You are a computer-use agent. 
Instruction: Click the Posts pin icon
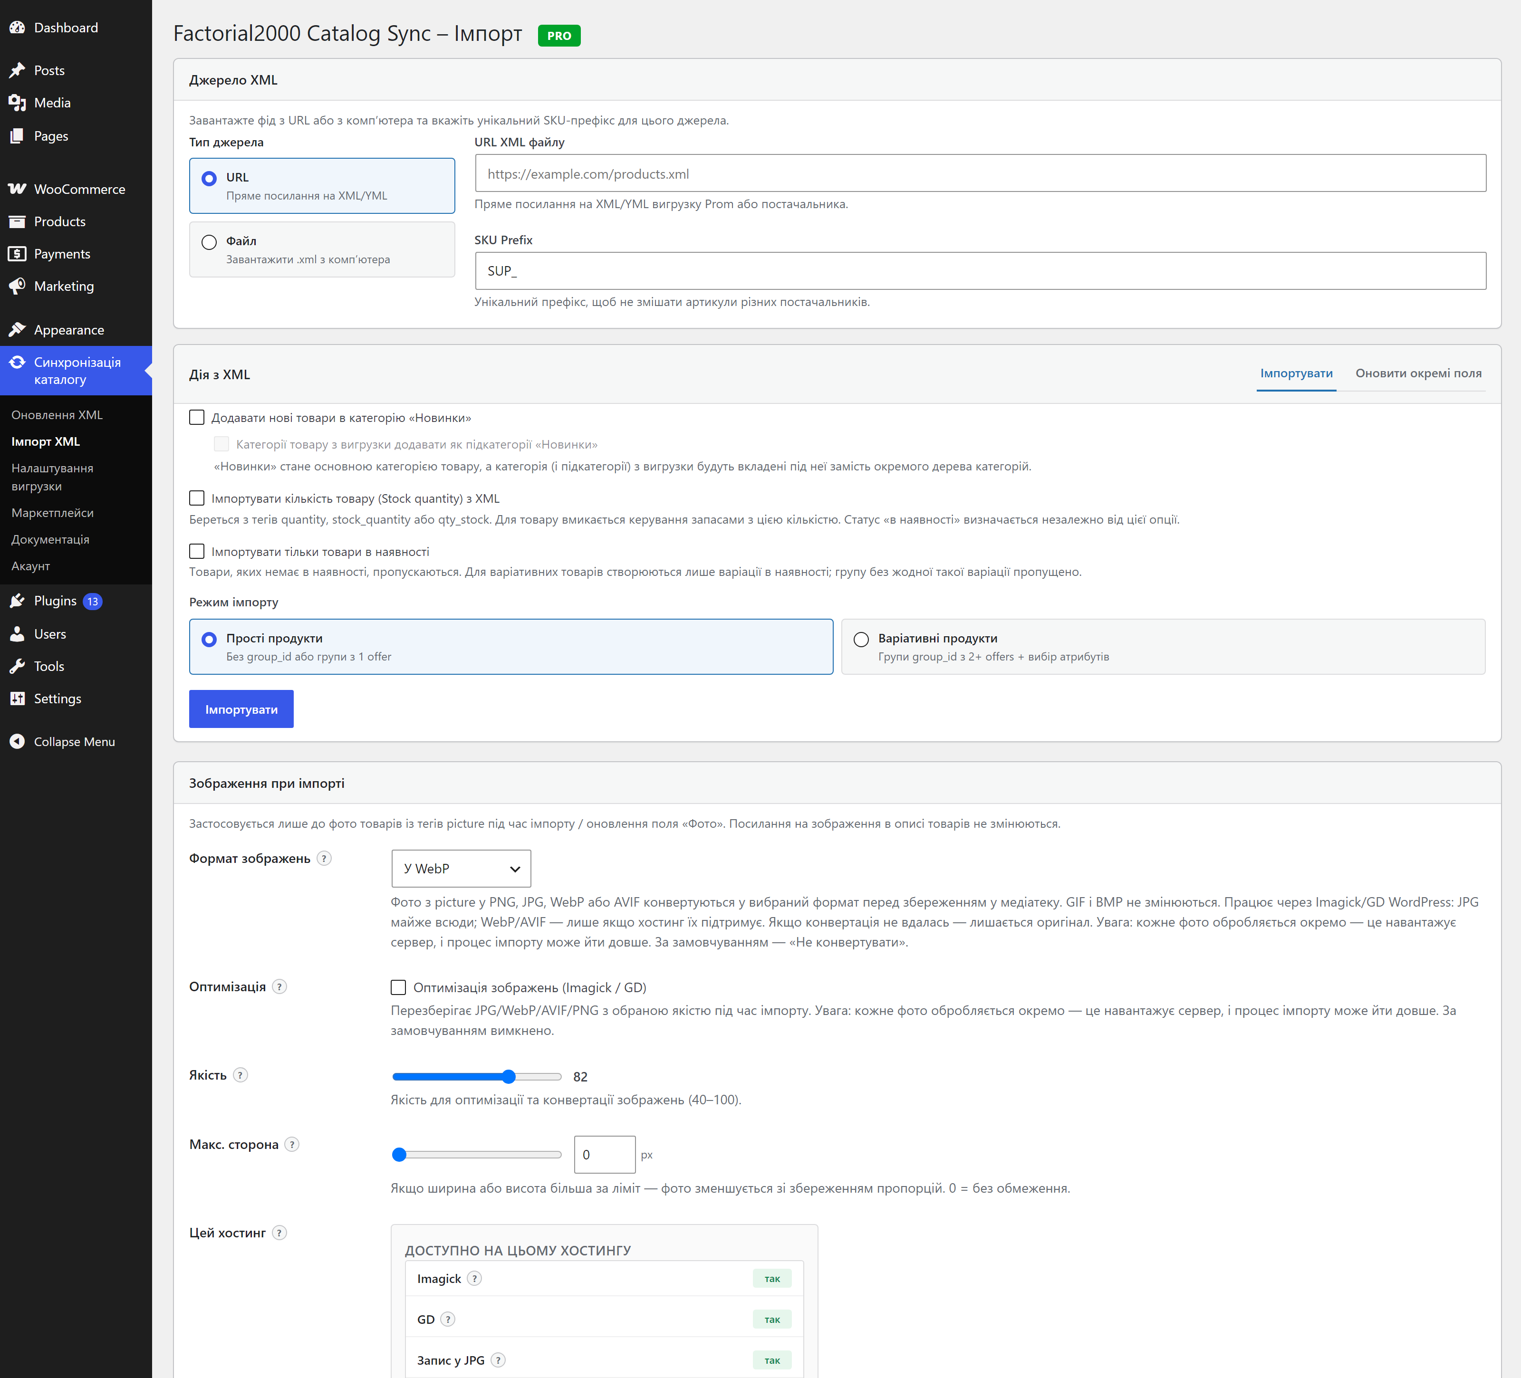coord(18,70)
